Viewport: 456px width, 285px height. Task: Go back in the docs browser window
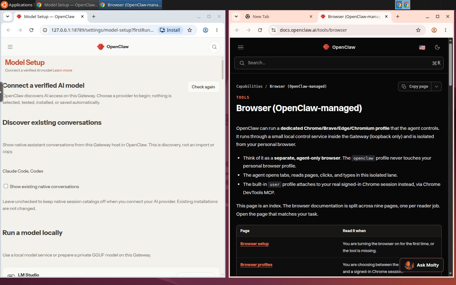click(x=237, y=30)
